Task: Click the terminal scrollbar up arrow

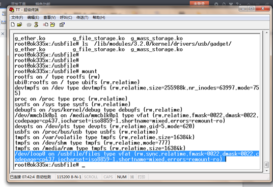Action: [266, 33]
